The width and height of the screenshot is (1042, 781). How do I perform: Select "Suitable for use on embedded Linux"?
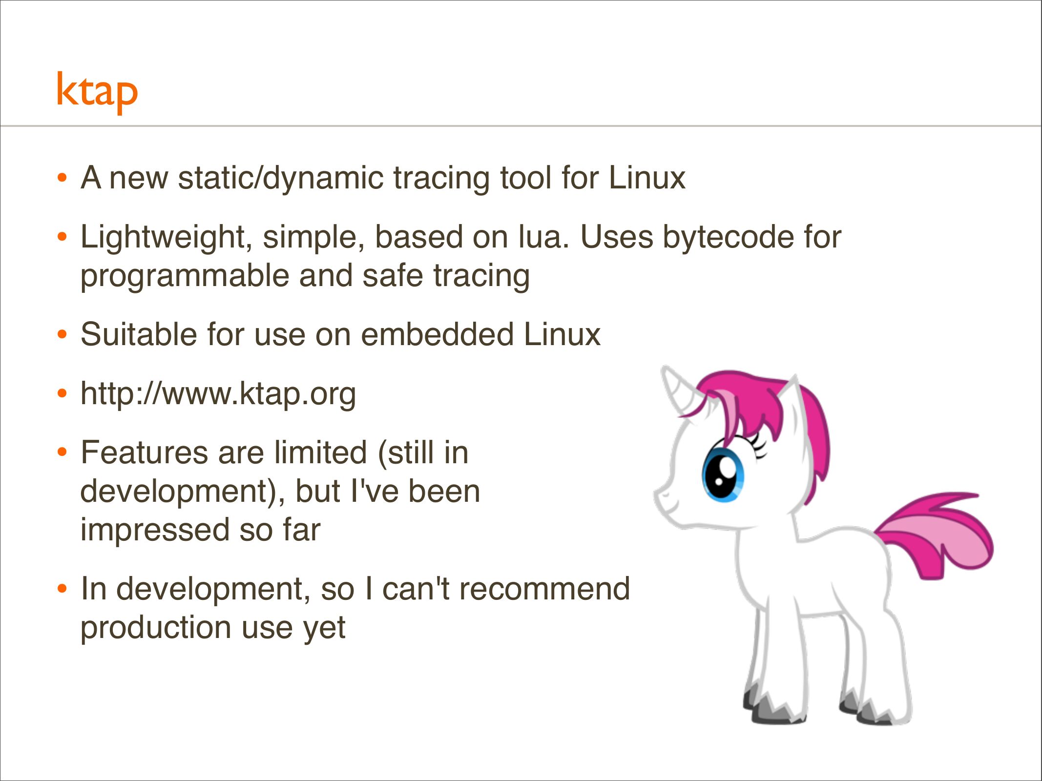click(340, 335)
